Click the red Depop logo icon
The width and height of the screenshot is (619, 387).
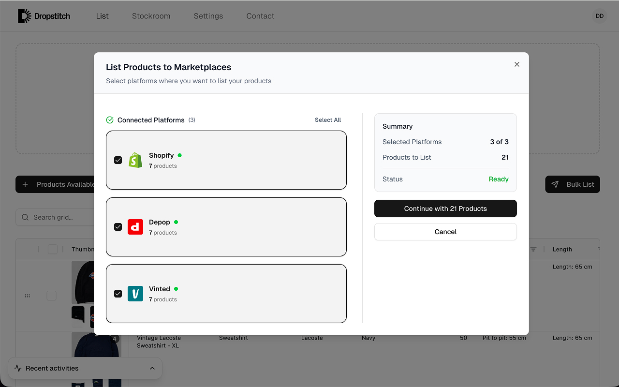[x=135, y=227]
